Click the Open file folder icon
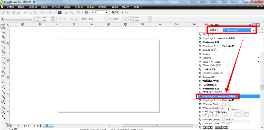264x130 pixels. tap(8, 12)
